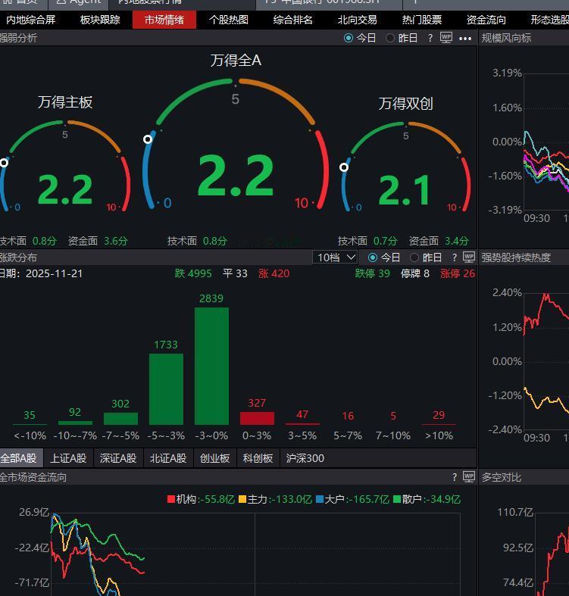Switch to 板块跟踪 menu tab
569x596 pixels.
pyautogui.click(x=100, y=20)
